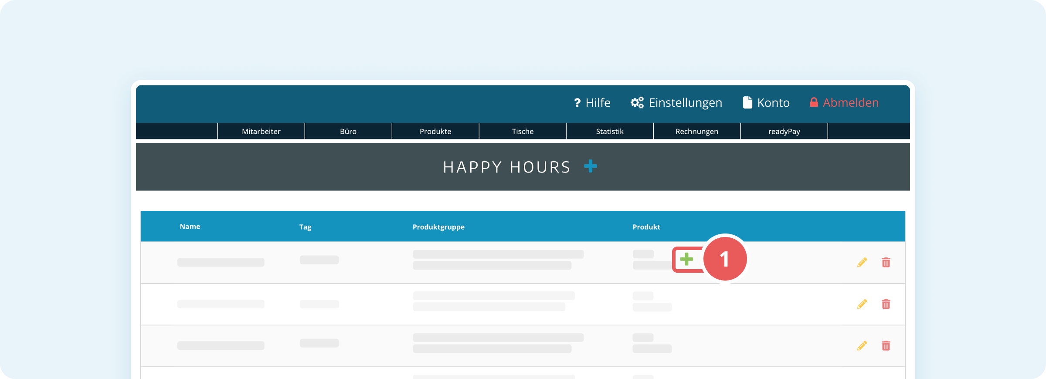Open the readyPay menu

pyautogui.click(x=784, y=131)
